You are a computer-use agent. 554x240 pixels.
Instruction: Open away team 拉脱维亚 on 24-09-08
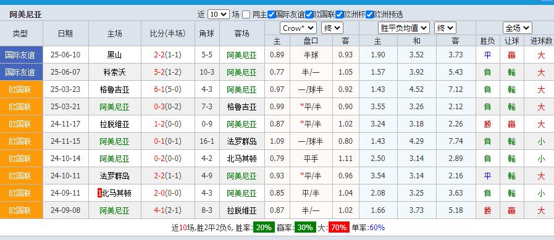pyautogui.click(x=241, y=211)
